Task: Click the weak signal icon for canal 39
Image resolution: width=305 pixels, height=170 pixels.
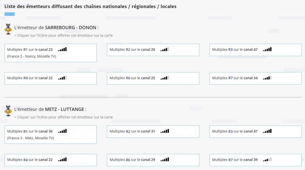Action: click(x=267, y=159)
